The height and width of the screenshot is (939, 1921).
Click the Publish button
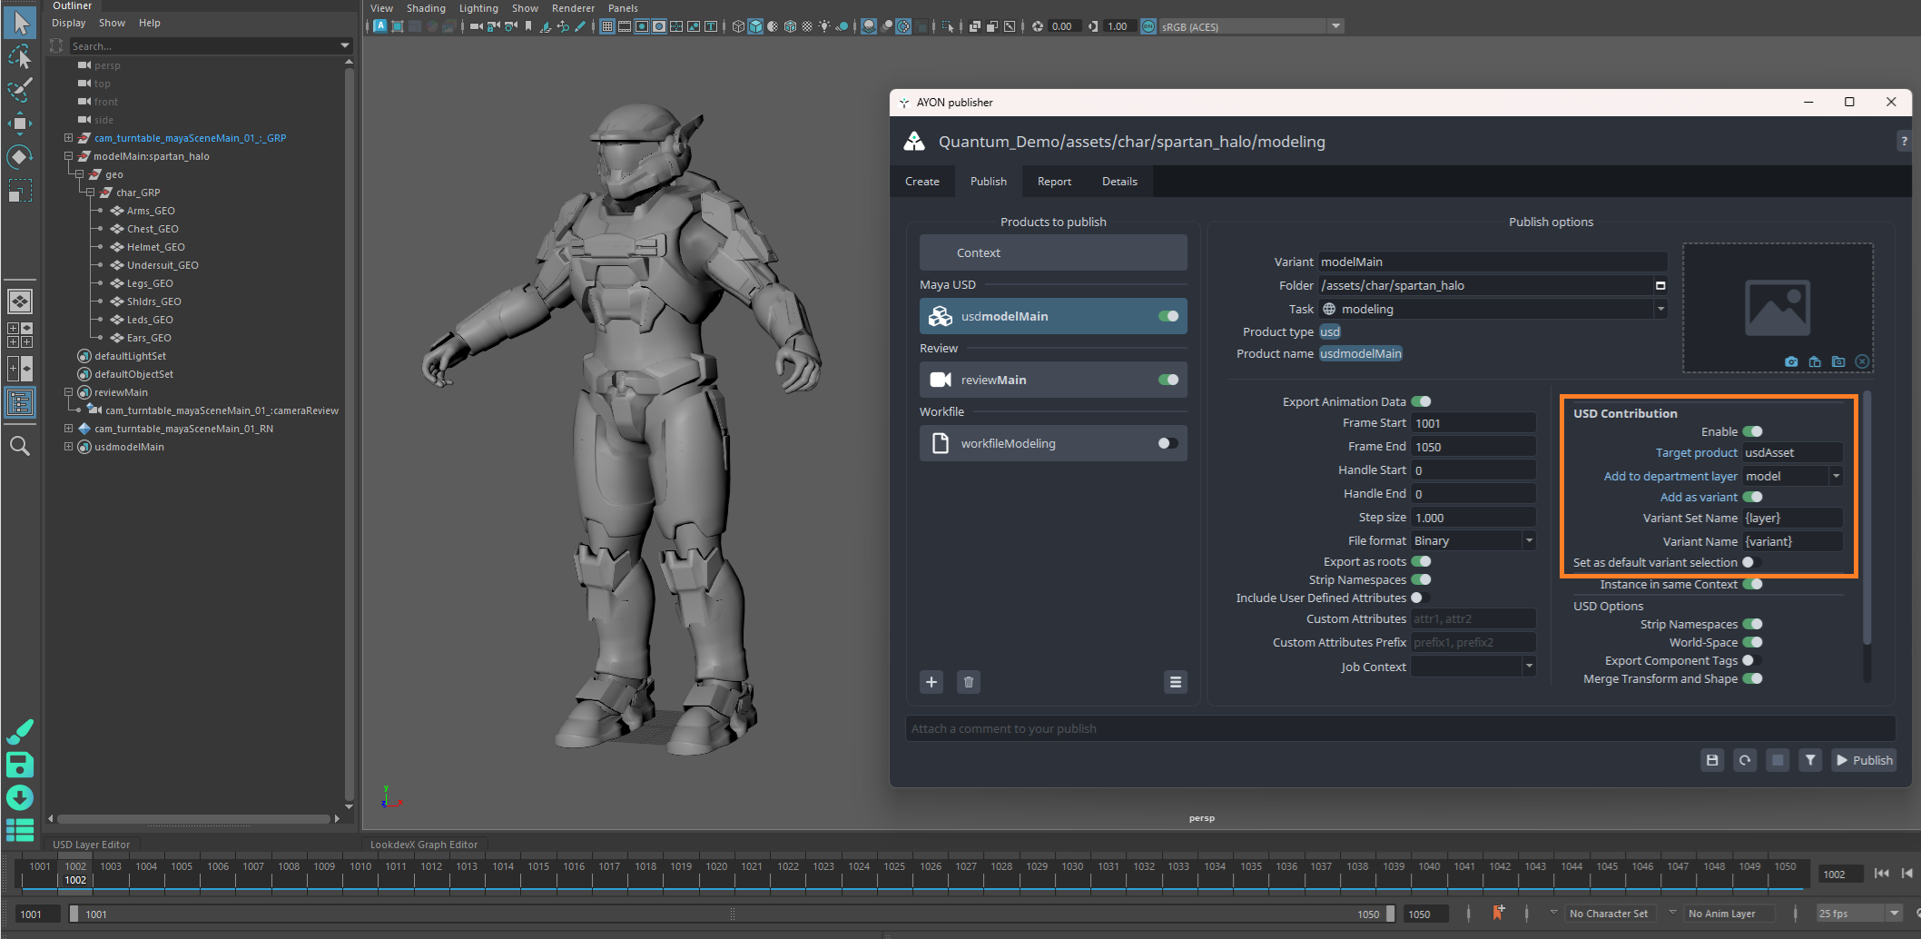[x=1864, y=760]
